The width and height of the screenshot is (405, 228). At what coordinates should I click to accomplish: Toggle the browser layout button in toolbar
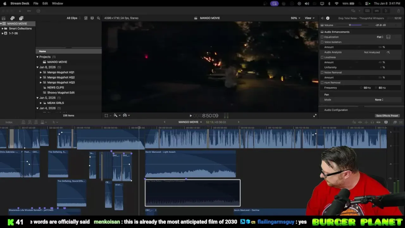(x=367, y=11)
